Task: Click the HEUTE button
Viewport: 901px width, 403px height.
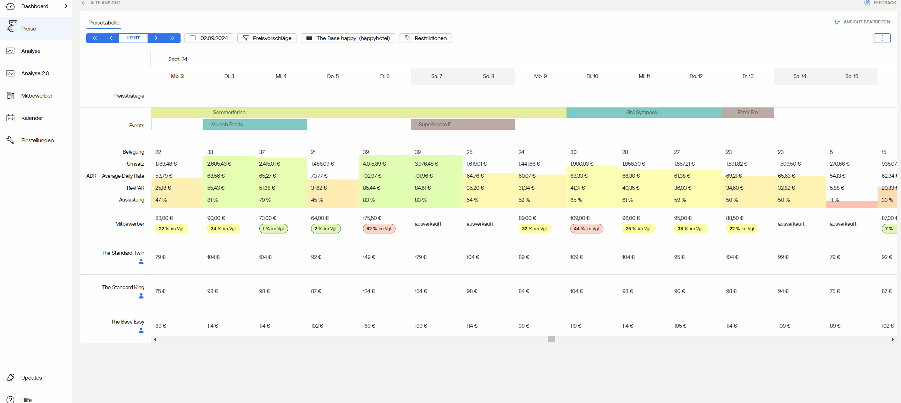Action: 133,38
